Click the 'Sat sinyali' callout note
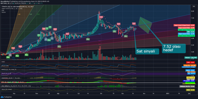Viewport: 198px width, 99px height. (x=147, y=51)
